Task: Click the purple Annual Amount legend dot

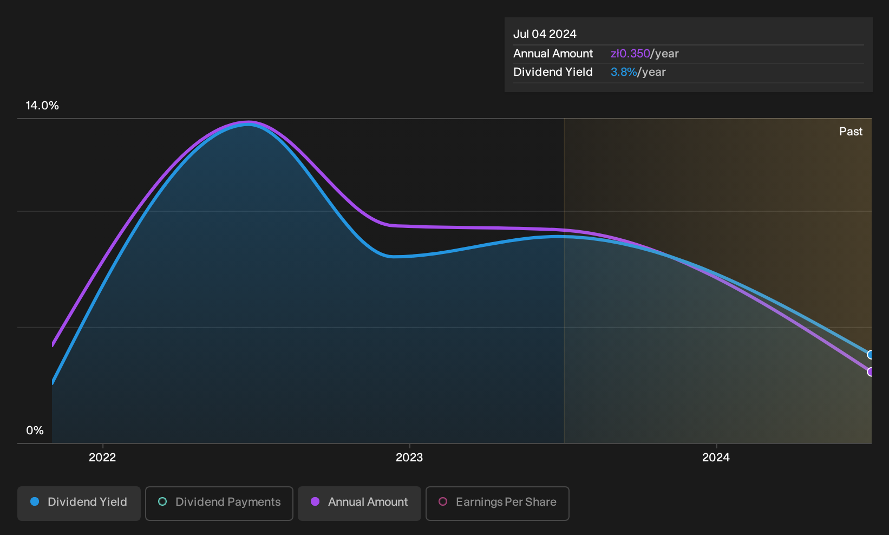Action: coord(315,502)
